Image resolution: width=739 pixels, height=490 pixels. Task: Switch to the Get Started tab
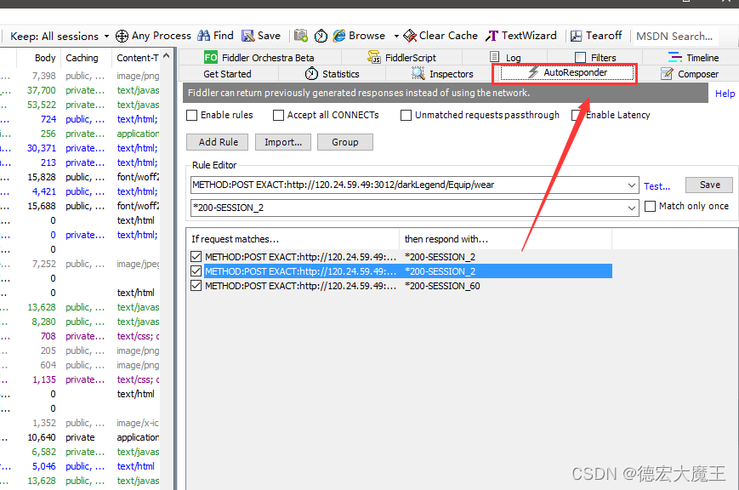227,74
